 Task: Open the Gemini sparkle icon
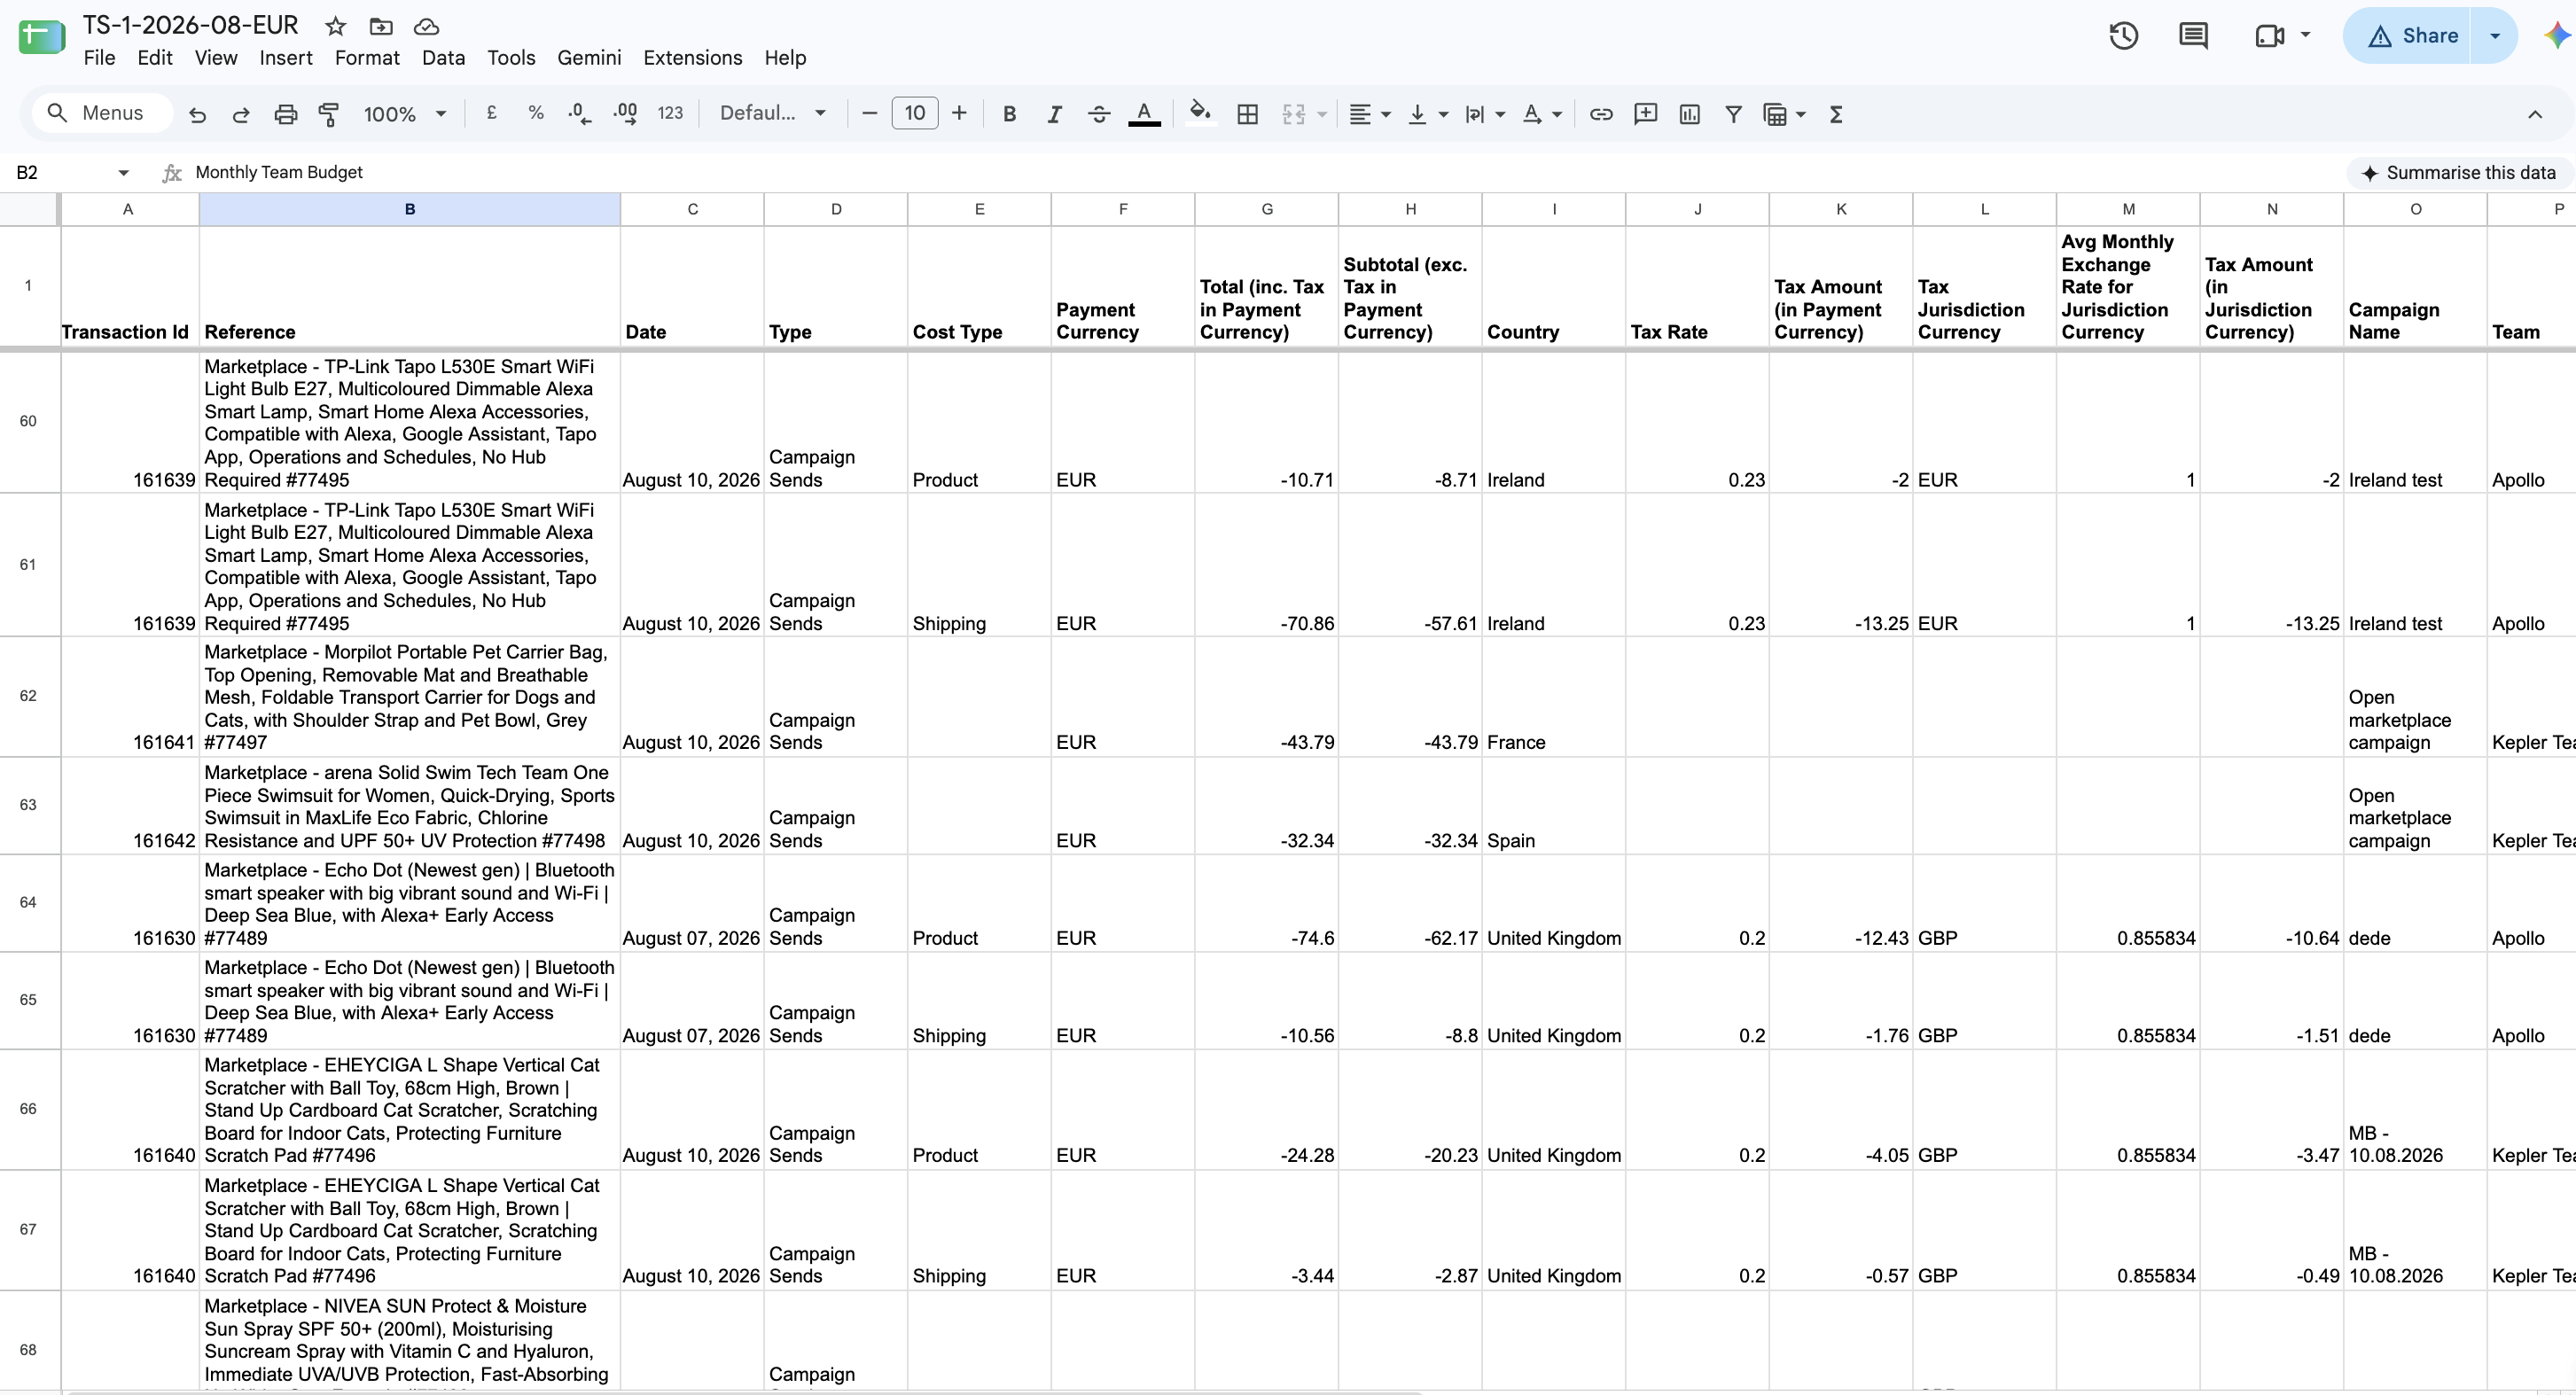coord(2557,36)
